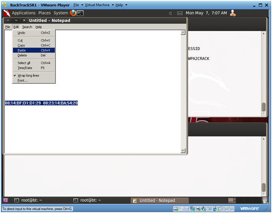Insert Time/Date from Edit menu
The width and height of the screenshot is (272, 213).
coord(34,68)
